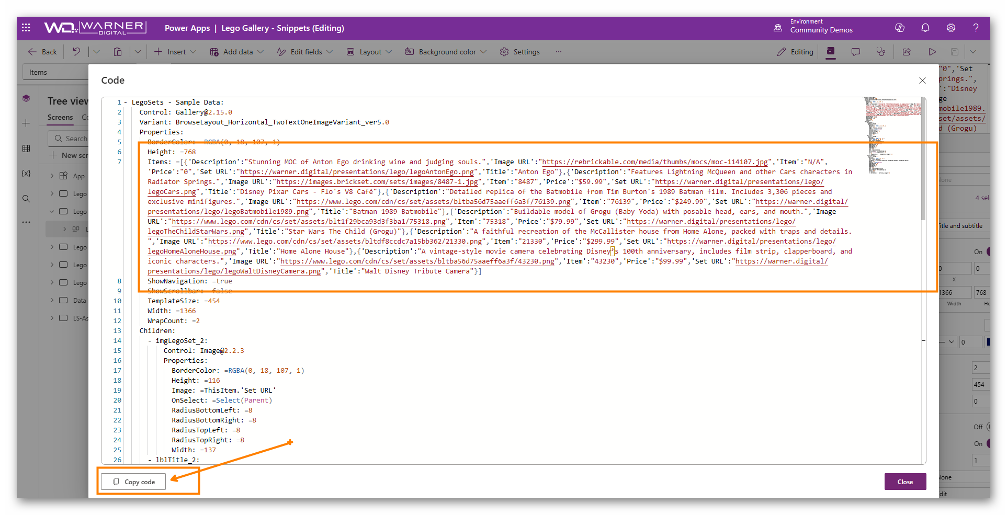Expand the undo history dropdown arrow

[x=97, y=52]
